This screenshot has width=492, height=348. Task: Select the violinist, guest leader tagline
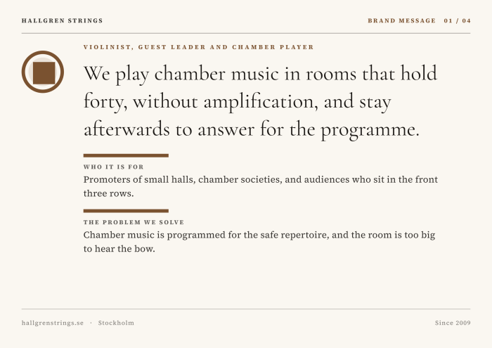199,47
